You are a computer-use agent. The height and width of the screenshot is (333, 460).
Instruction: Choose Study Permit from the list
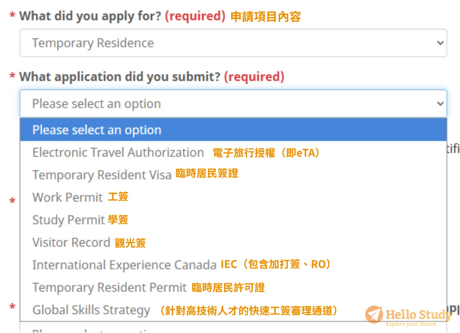233,220
